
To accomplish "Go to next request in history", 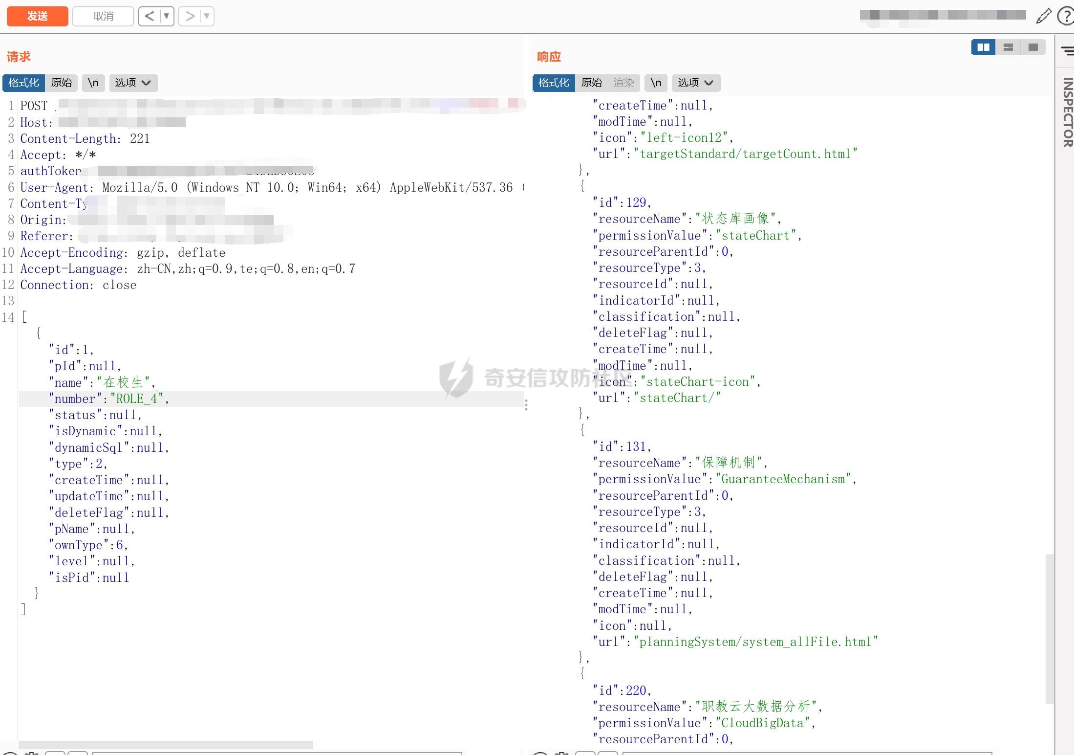I will (190, 16).
